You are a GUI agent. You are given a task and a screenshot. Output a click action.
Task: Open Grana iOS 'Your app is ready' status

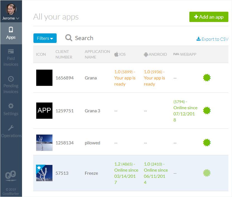click(x=125, y=78)
